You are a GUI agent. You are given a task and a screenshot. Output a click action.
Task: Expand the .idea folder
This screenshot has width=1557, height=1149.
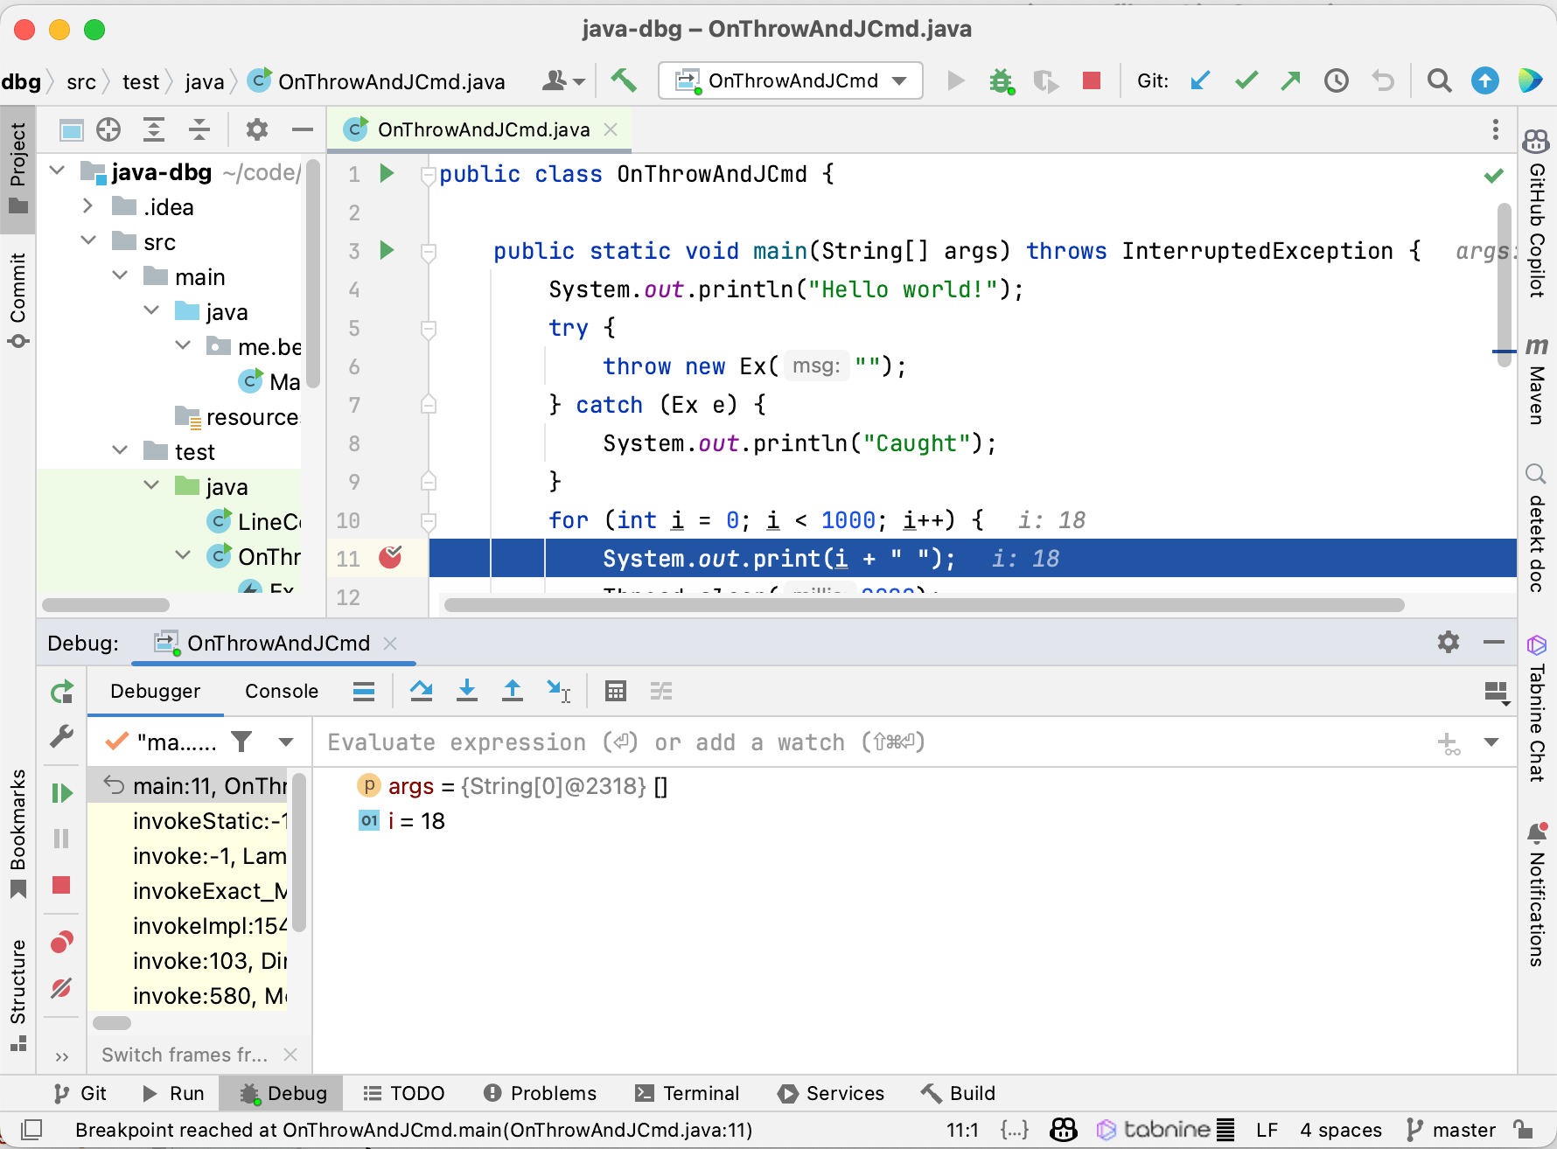point(87,206)
